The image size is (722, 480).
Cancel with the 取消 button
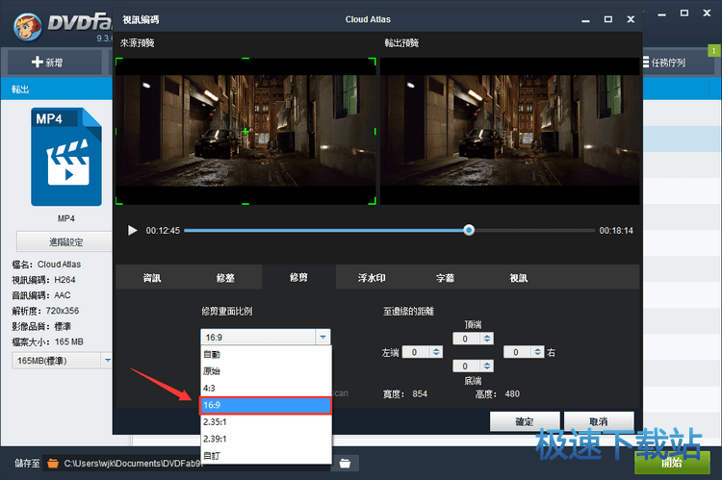[599, 421]
